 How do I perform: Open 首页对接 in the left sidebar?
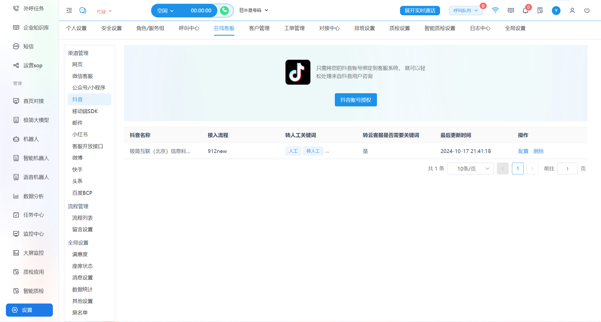pos(28,101)
